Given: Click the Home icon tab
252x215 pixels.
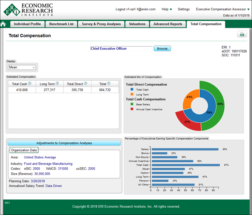Looking at the screenshot, I should (3, 24).
